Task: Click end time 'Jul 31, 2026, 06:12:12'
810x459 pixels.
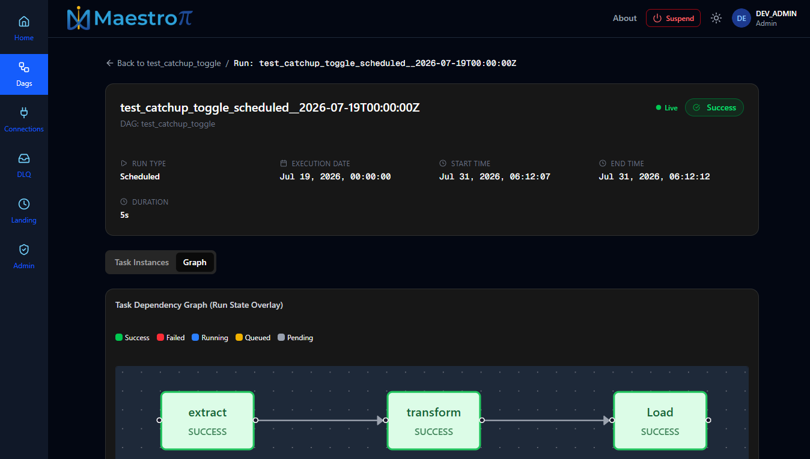Action: pos(654,176)
